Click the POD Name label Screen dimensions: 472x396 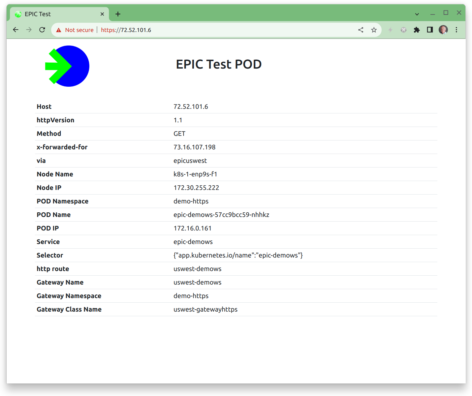point(54,215)
